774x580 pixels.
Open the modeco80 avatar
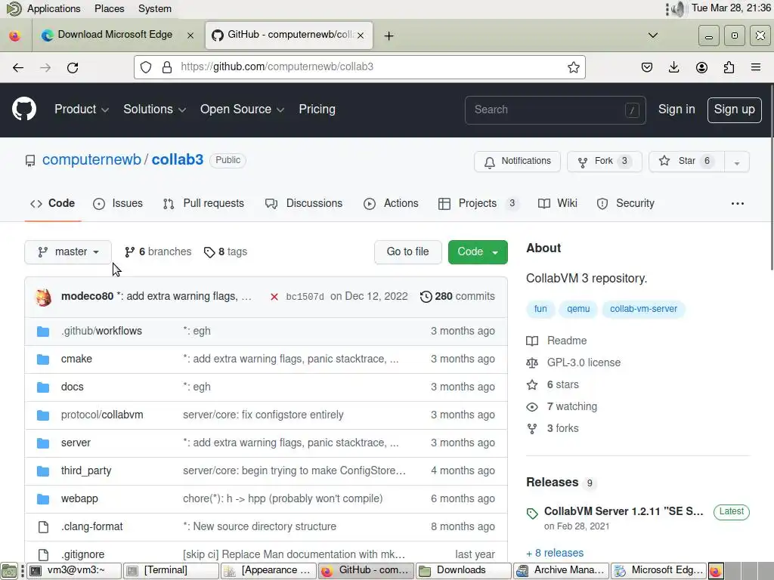tap(44, 297)
